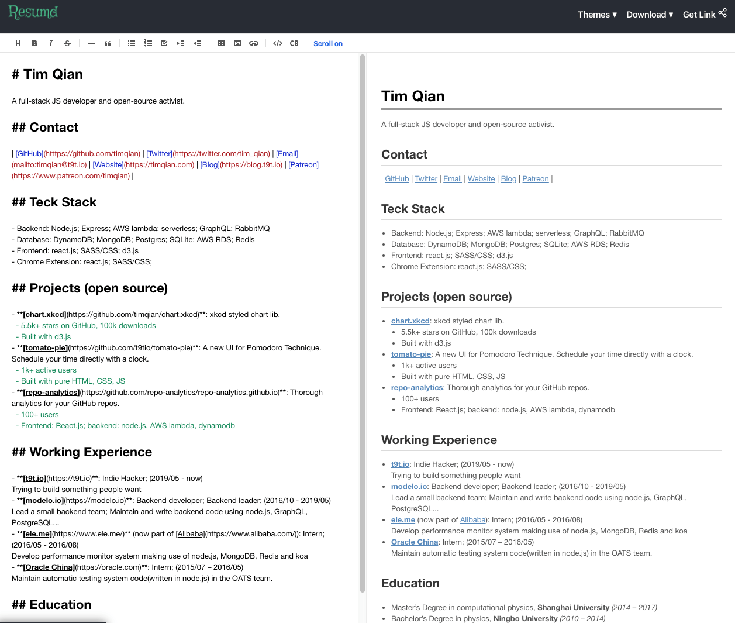Image resolution: width=735 pixels, height=623 pixels.
Task: Open the Alibaba link in the preview
Action: click(473, 520)
